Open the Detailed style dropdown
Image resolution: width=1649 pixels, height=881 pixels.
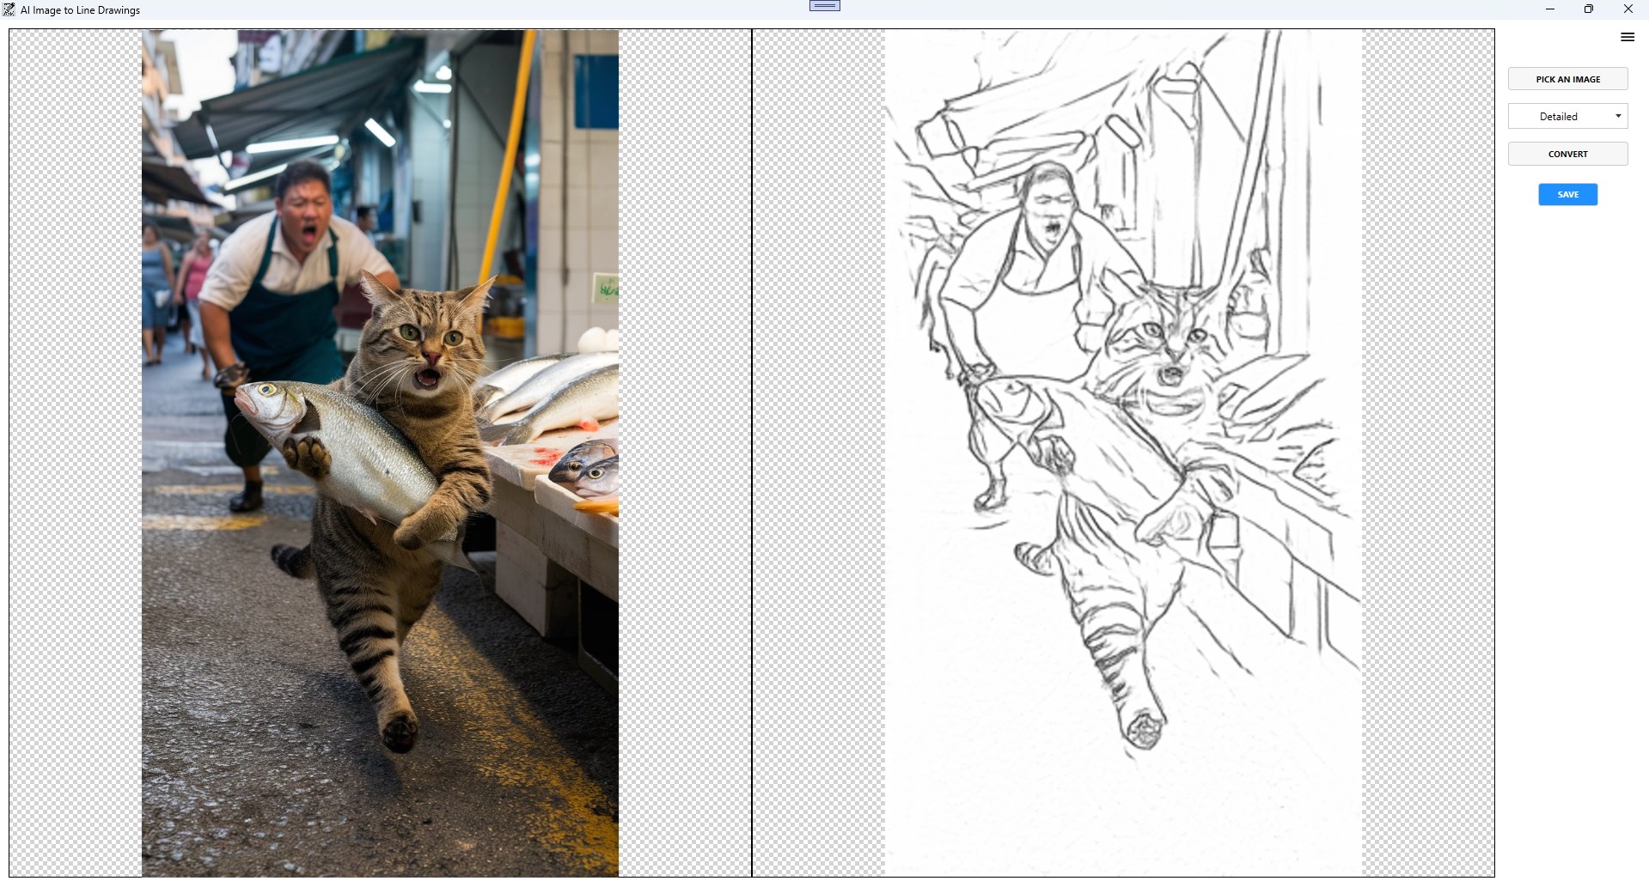pyautogui.click(x=1567, y=116)
